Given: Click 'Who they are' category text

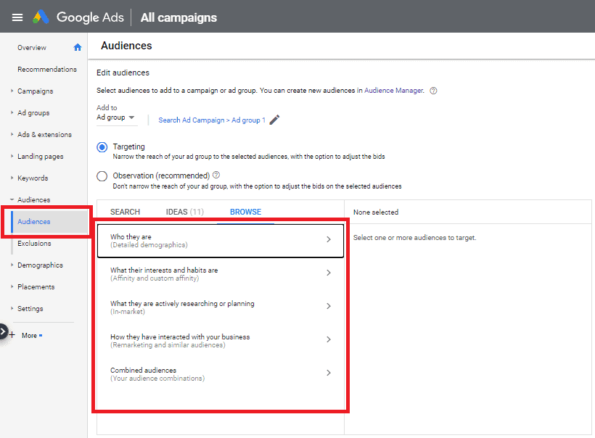Looking at the screenshot, I should point(131,236).
